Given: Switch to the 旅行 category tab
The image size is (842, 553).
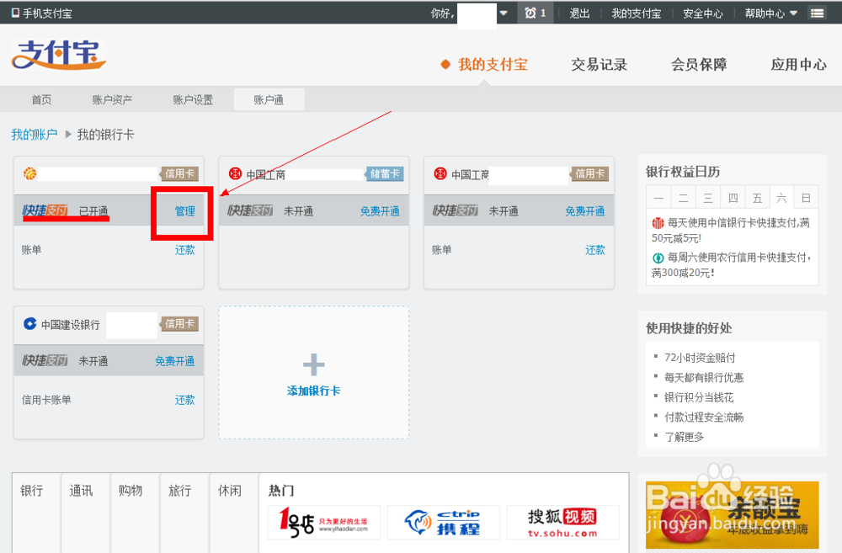Looking at the screenshot, I should [180, 490].
